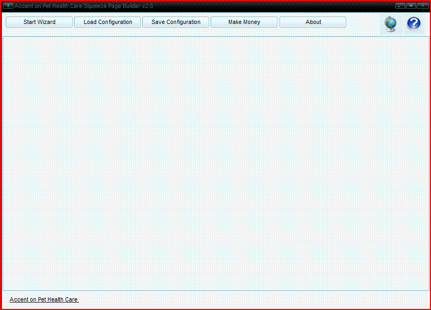Viewport: 431px width, 310px height.
Task: Open help via blue question mark icon
Action: click(x=413, y=24)
